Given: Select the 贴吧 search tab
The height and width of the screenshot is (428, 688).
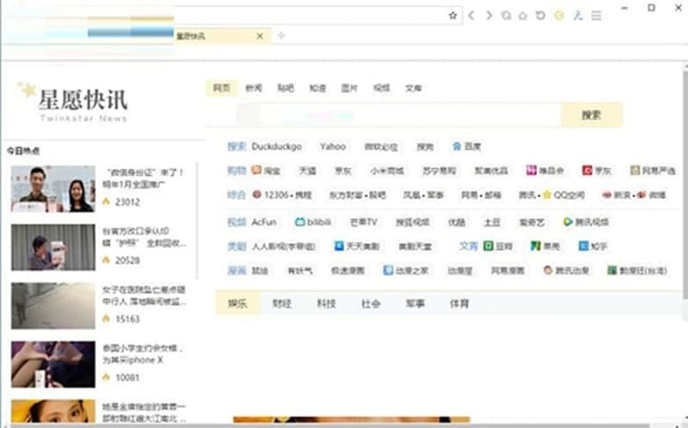Looking at the screenshot, I should [x=285, y=88].
